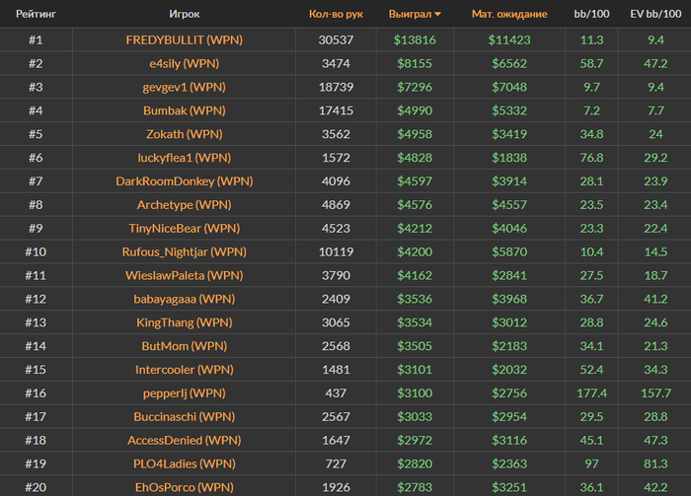Click babayagaaa (WPN) player name
Viewport: 691px width, 496px height.
click(x=185, y=299)
